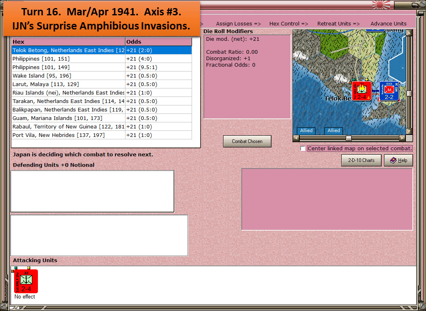Click the map's scroll down arrow
Viewport: 426px width, 311px height.
pyautogui.click(x=409, y=131)
